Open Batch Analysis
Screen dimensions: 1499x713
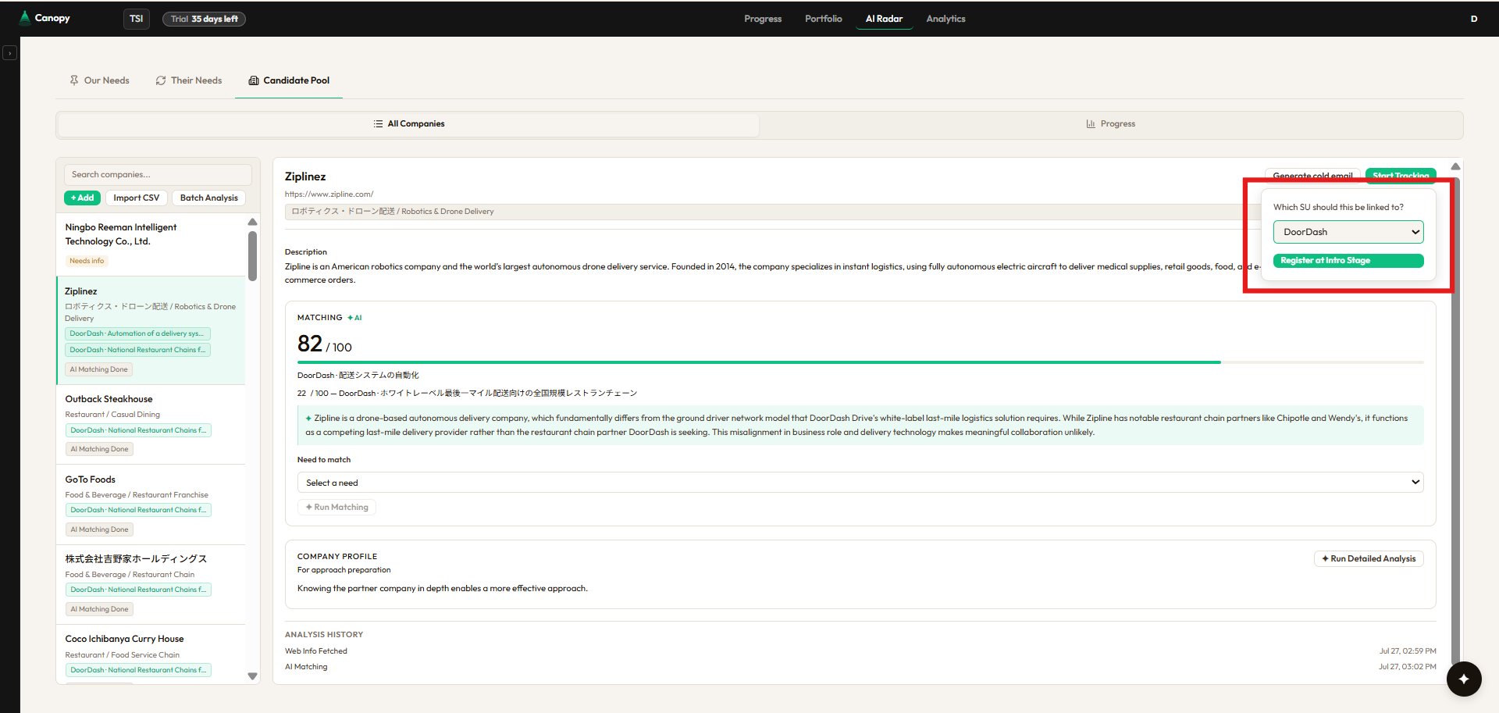209,198
